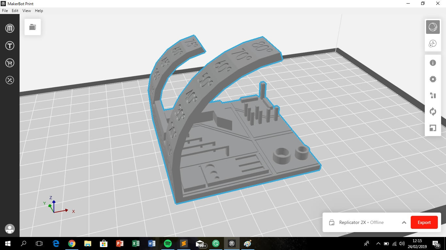This screenshot has height=250, width=446.
Task: Open volume control in system tray
Action: (x=402, y=243)
